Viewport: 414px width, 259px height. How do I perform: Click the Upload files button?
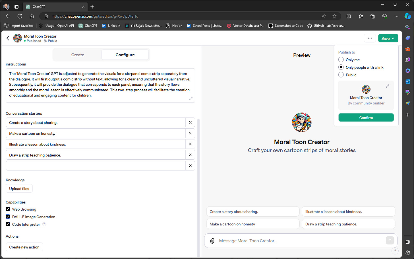[x=19, y=189]
